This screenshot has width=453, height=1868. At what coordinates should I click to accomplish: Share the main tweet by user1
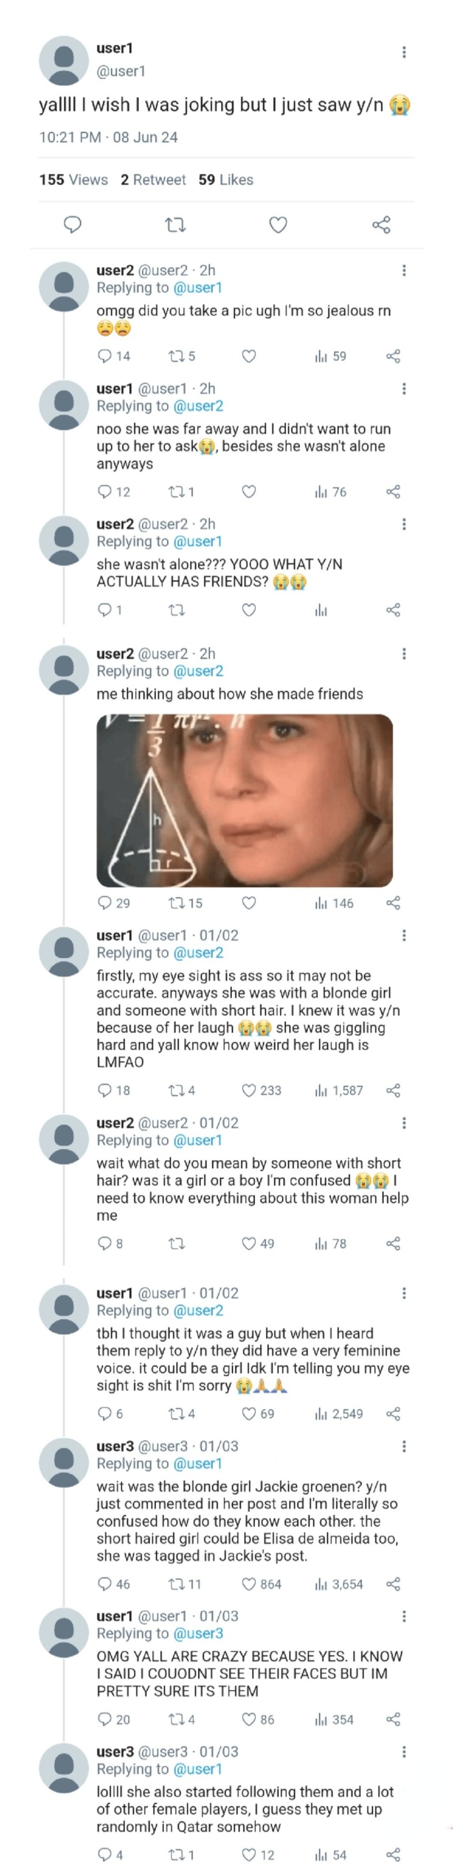click(x=381, y=225)
